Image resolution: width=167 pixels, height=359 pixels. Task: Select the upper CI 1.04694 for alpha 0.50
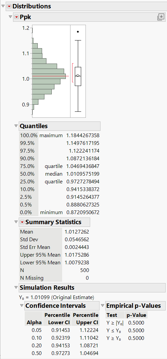pyautogui.click(x=89, y=353)
